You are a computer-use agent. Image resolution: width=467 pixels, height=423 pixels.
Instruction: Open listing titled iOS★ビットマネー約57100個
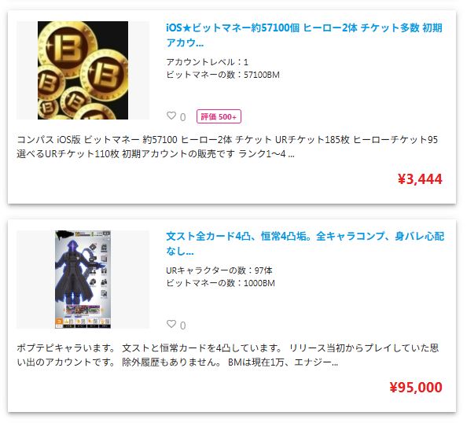(304, 35)
